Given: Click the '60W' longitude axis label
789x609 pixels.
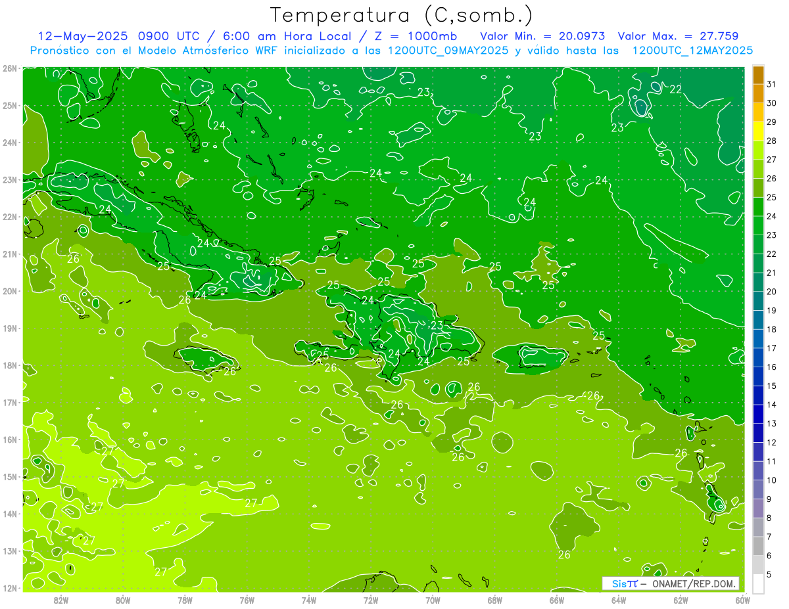Looking at the screenshot, I should coord(742,599).
